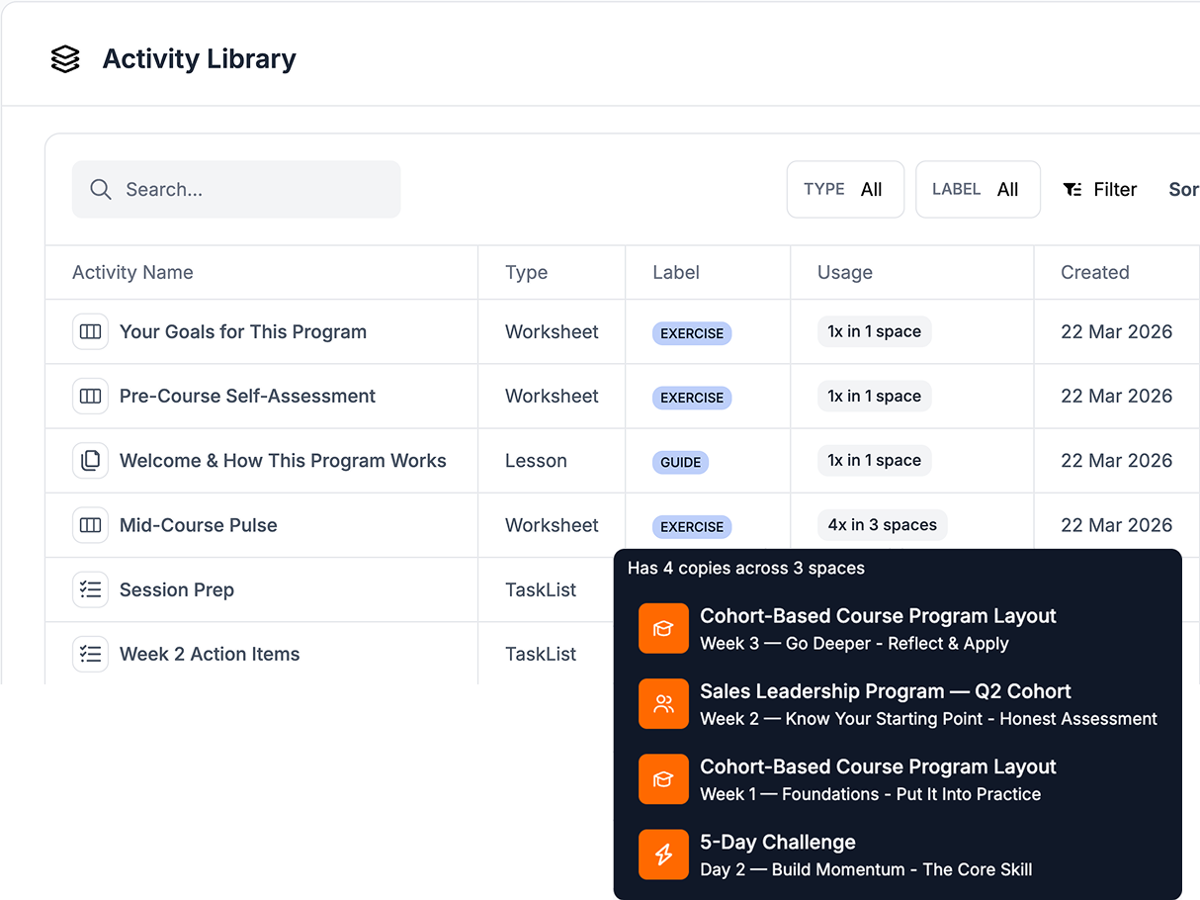Viewport: 1200px width, 900px height.
Task: Click the 4x in 3 spaces usage badge
Action: pyautogui.click(x=882, y=525)
